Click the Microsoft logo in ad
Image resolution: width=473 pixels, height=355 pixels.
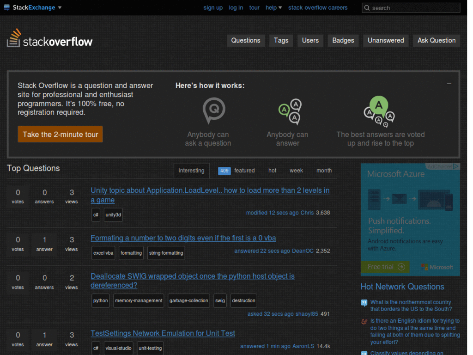437,267
